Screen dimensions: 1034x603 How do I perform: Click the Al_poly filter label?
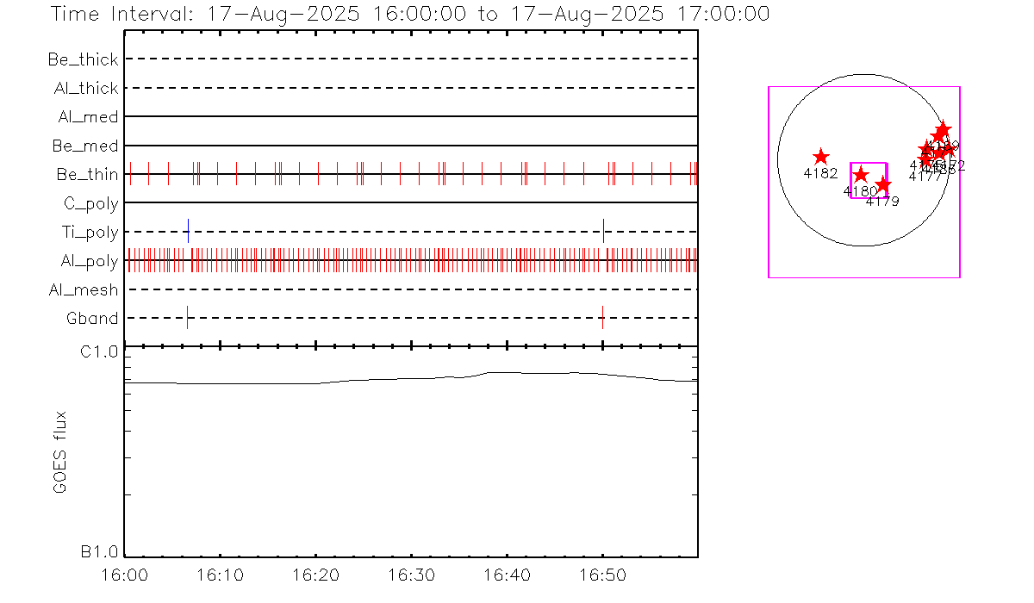89,261
